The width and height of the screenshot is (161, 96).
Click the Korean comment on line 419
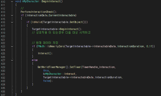pyautogui.click(x=61, y=32)
